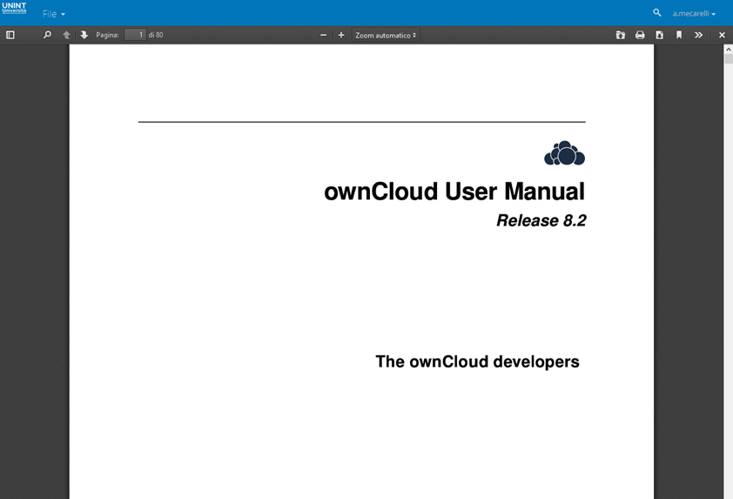733x499 pixels.
Task: Toggle the sidebar panel icon
Action: point(10,35)
